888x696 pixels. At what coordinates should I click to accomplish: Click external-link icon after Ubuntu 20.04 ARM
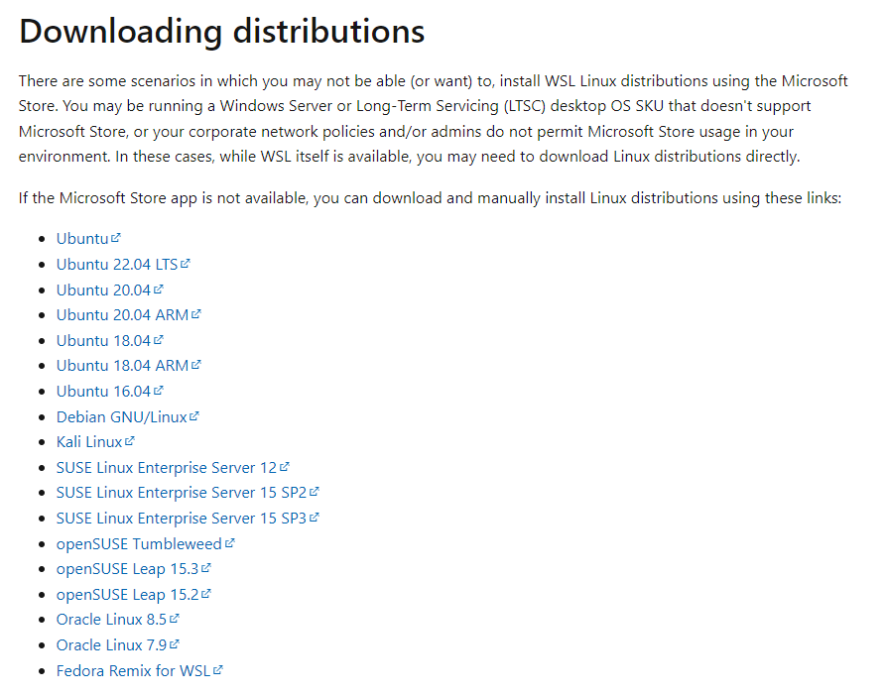195,313
